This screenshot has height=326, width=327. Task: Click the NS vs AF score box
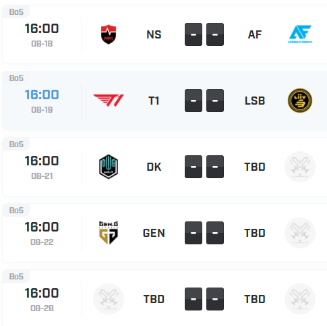[204, 34]
